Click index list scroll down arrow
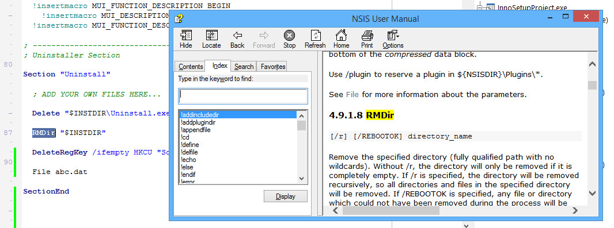 coord(301,179)
